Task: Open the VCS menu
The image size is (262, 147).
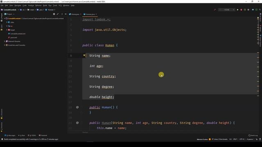Action: click(x=60, y=5)
